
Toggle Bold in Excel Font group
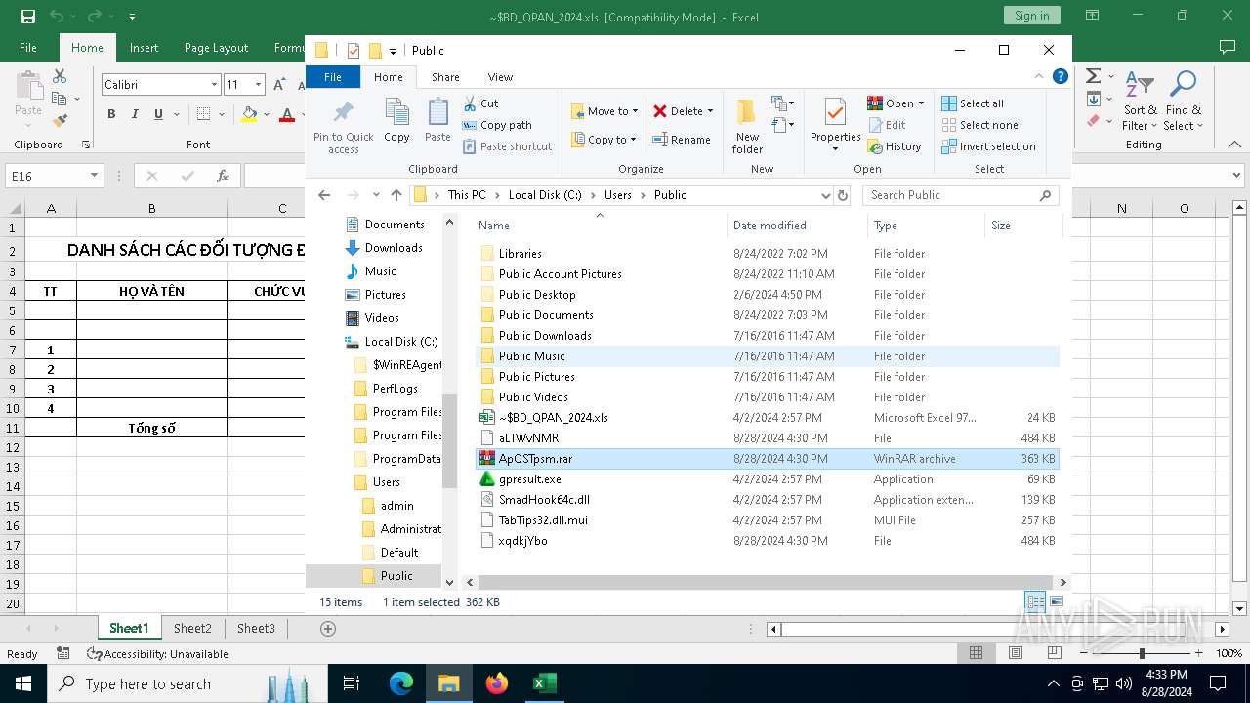111,114
